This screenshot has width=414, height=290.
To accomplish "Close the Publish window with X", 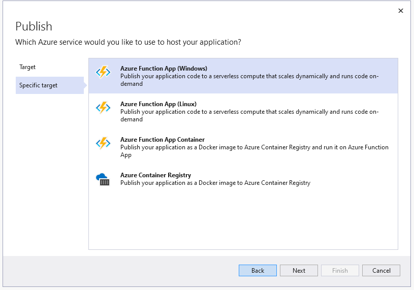I will click(x=400, y=11).
